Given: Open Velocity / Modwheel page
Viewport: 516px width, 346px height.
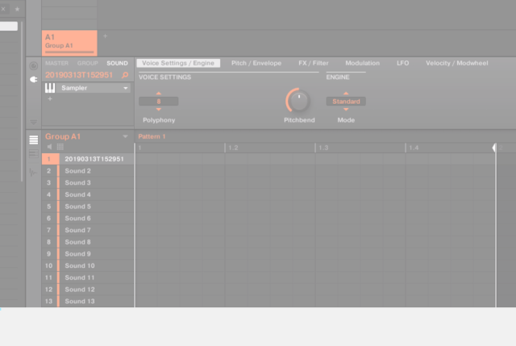Looking at the screenshot, I should click(457, 63).
